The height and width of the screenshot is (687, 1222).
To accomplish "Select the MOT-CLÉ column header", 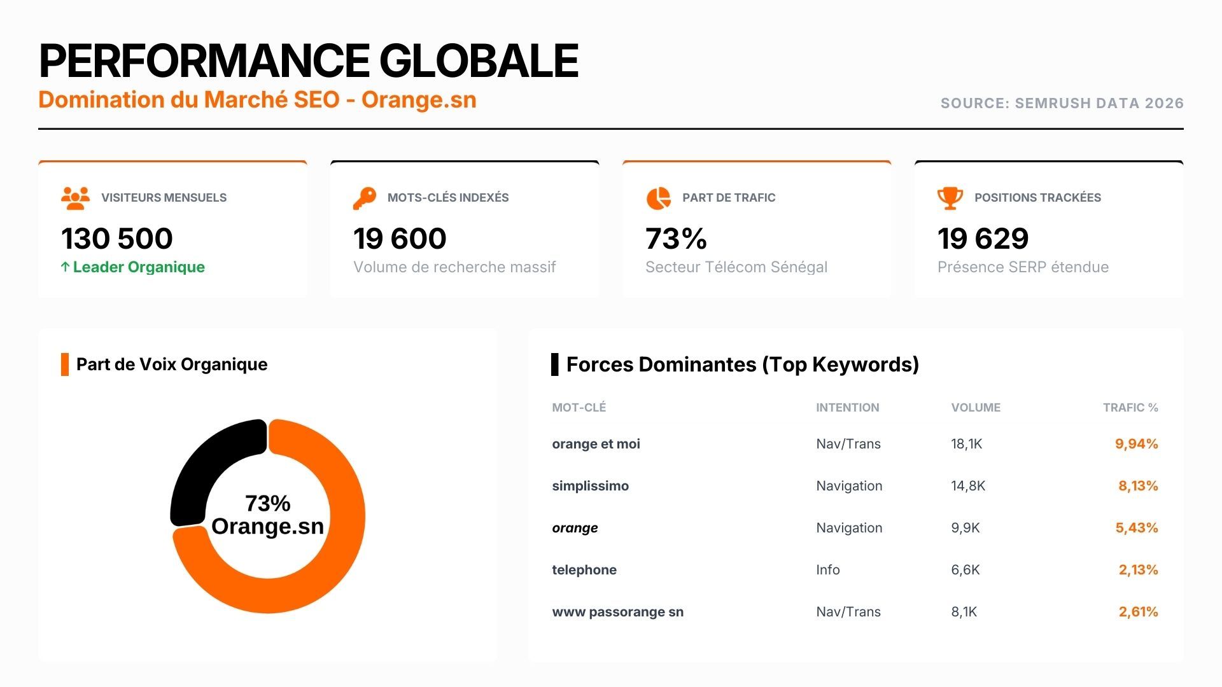I will [x=579, y=408].
